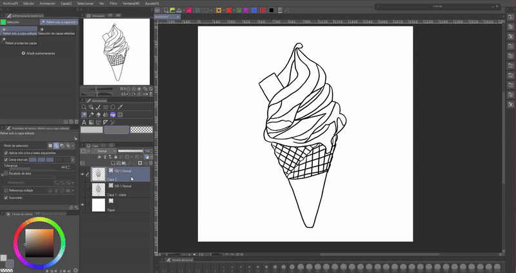
Task: Select the Text tool
Action: [84, 122]
